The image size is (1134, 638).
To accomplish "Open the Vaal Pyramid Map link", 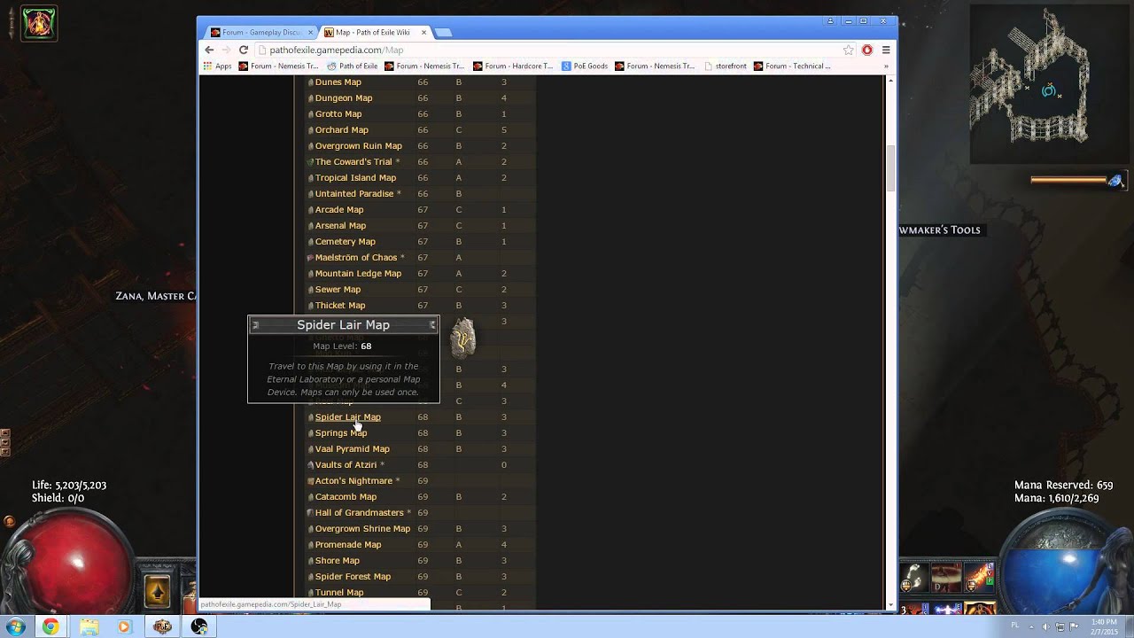I will (353, 449).
